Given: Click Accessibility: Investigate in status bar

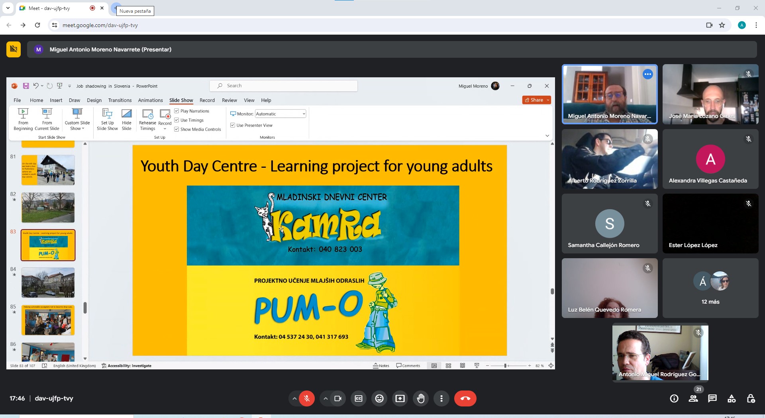Looking at the screenshot, I should point(127,366).
